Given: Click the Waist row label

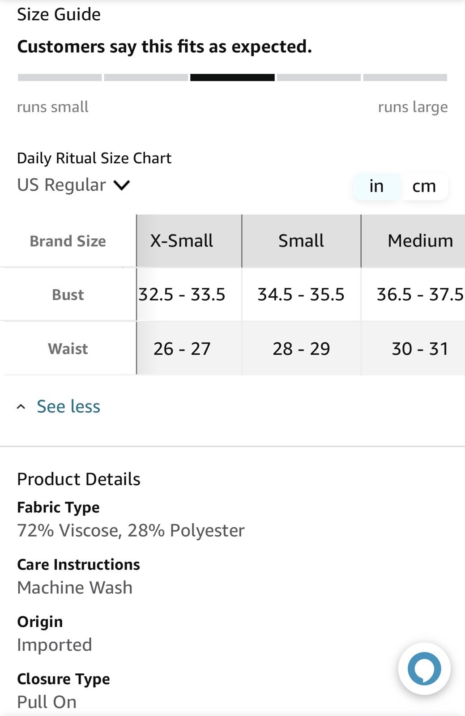Looking at the screenshot, I should [x=68, y=349].
